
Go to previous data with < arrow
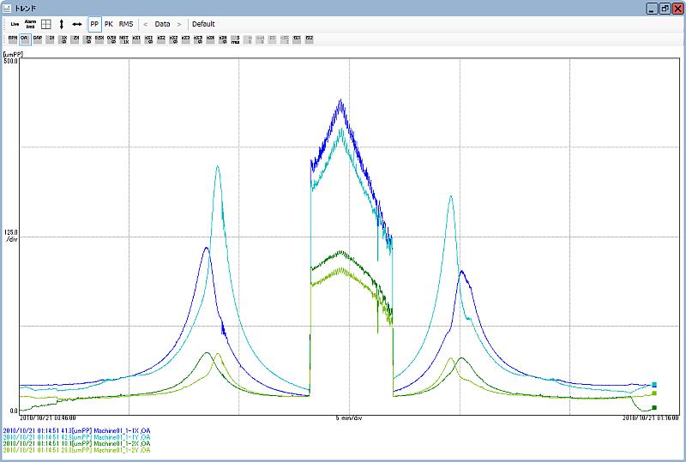point(145,24)
